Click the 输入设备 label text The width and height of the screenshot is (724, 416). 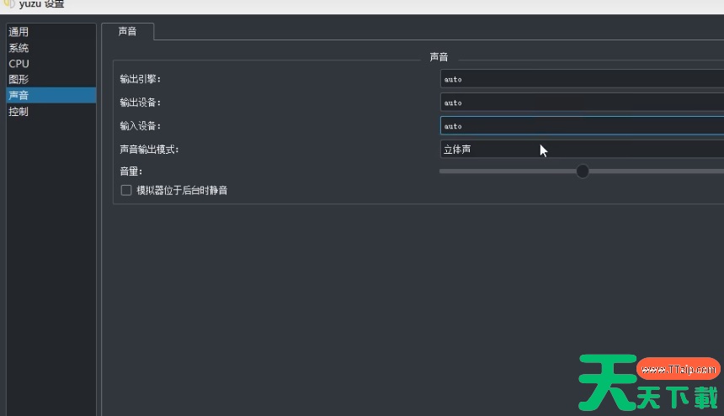tap(140, 126)
